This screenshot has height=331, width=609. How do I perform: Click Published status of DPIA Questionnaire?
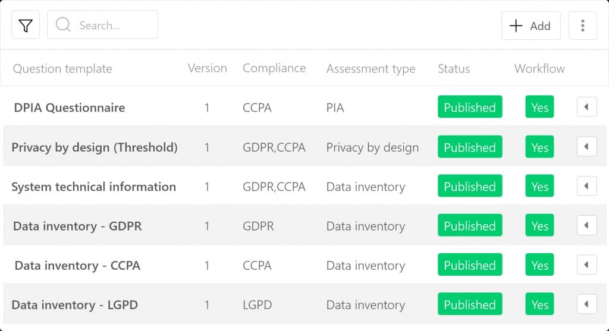tap(470, 107)
